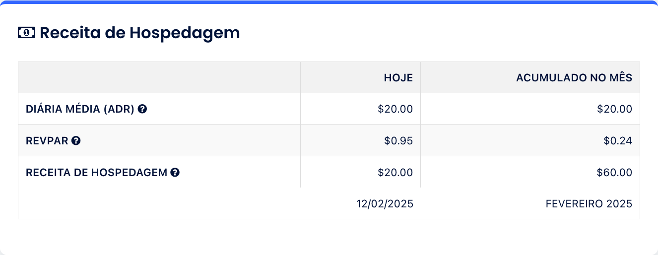Image resolution: width=658 pixels, height=255 pixels.
Task: Click today's lodging revenue $20.00
Action: [395, 173]
